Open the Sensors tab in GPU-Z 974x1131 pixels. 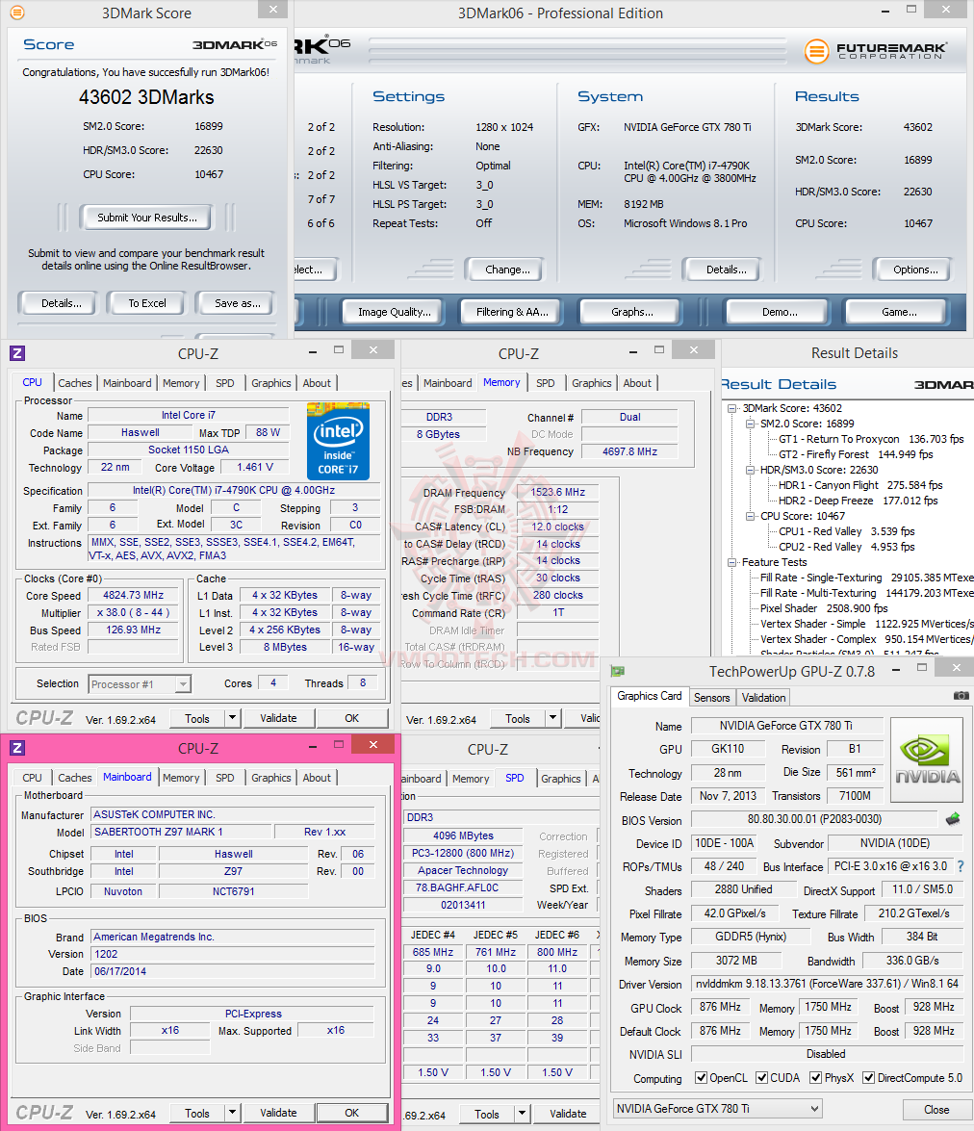point(711,698)
